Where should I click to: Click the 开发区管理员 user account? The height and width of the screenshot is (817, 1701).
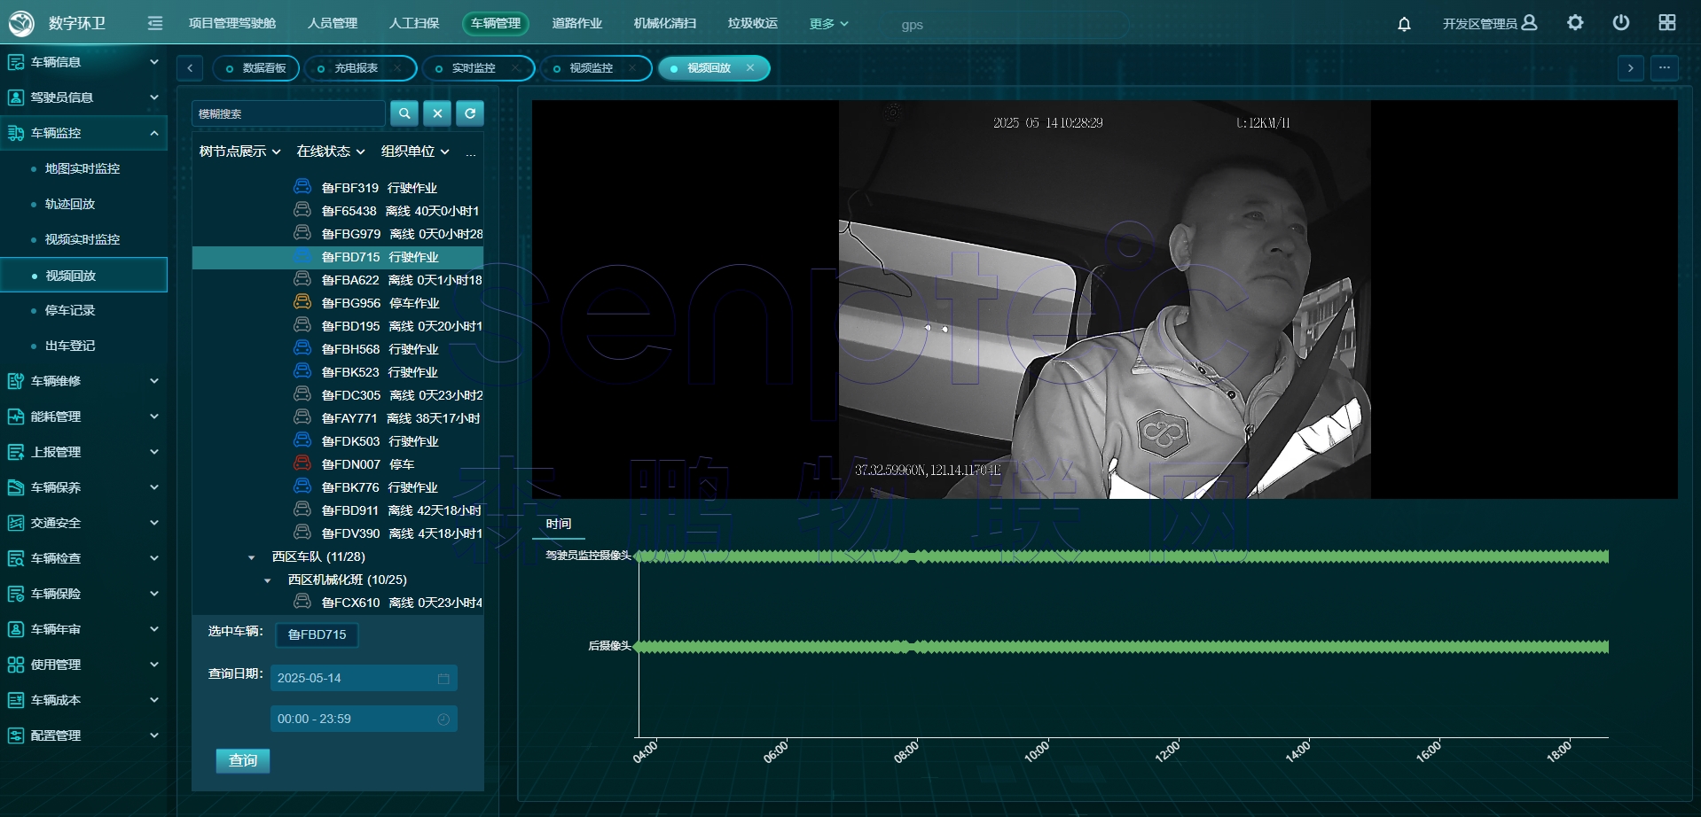pos(1490,23)
